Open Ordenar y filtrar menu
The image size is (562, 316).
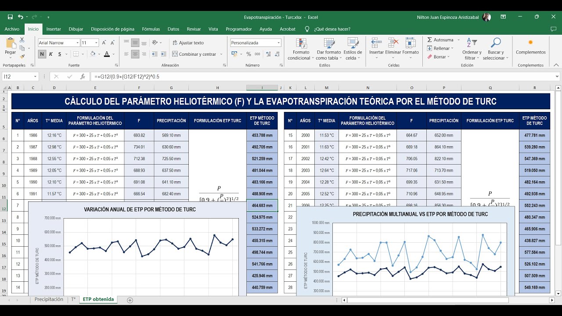click(x=472, y=49)
